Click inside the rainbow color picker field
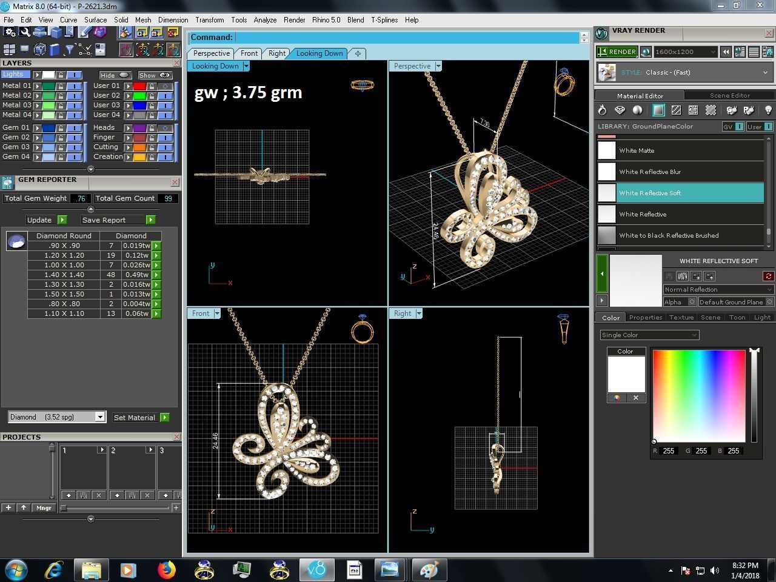The height and width of the screenshot is (582, 776). click(699, 396)
